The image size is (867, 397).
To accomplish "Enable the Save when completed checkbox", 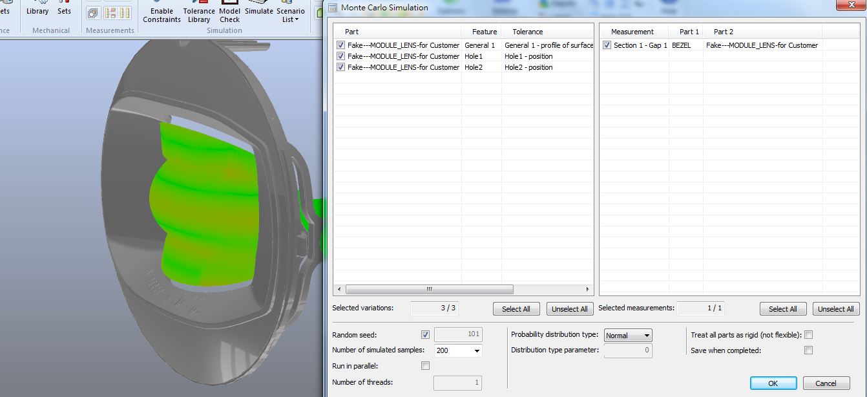I will pyautogui.click(x=808, y=350).
